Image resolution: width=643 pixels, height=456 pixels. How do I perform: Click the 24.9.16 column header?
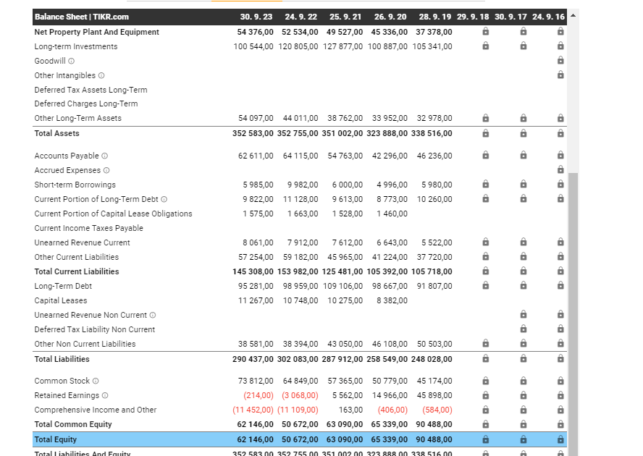548,14
